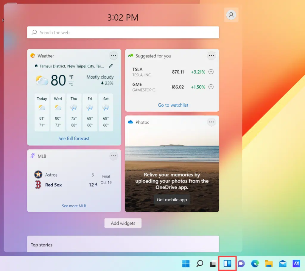Open MLB widget more options menu
The image size is (305, 271).
pos(113,156)
